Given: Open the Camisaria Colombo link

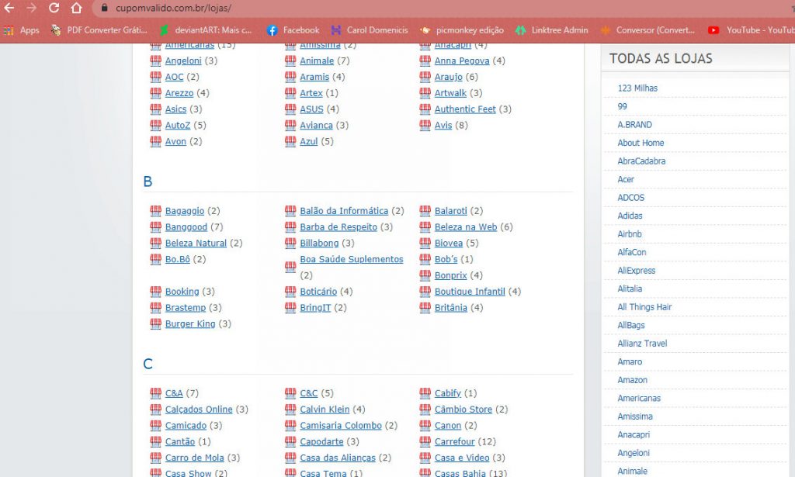Looking at the screenshot, I should click(x=341, y=425).
